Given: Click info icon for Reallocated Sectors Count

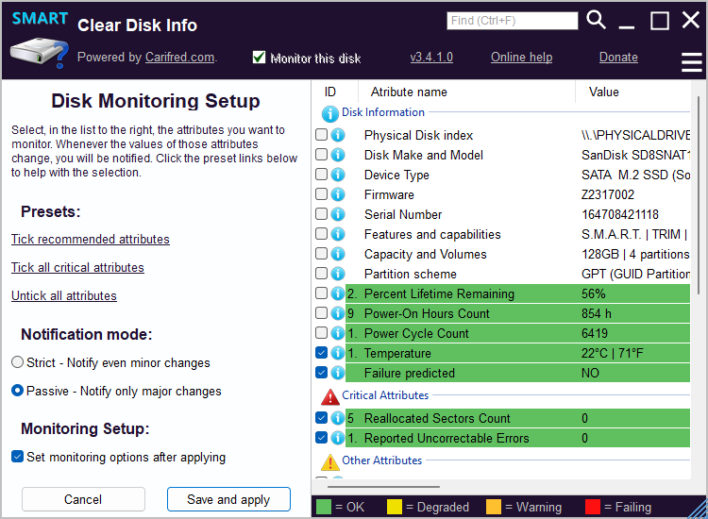Looking at the screenshot, I should (x=338, y=418).
